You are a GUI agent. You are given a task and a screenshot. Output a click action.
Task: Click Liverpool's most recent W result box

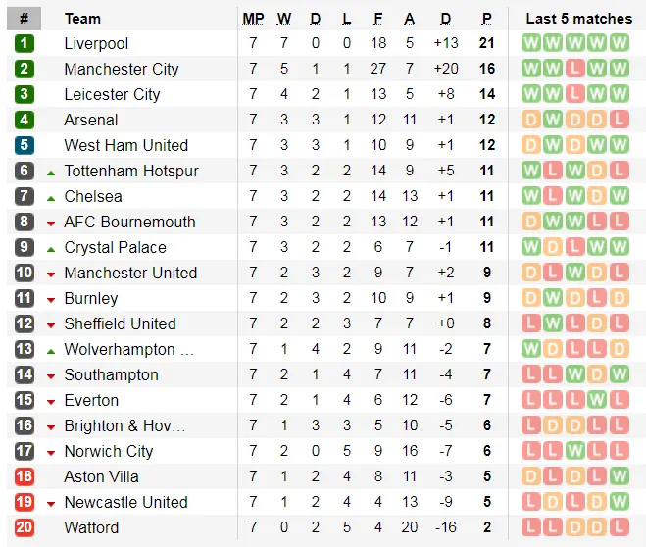[x=619, y=43]
